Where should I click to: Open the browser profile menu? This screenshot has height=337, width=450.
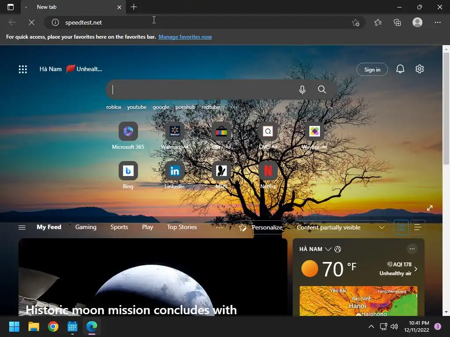point(417,22)
